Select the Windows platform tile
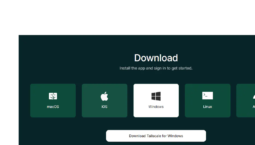The image size is (255, 145). click(x=156, y=100)
